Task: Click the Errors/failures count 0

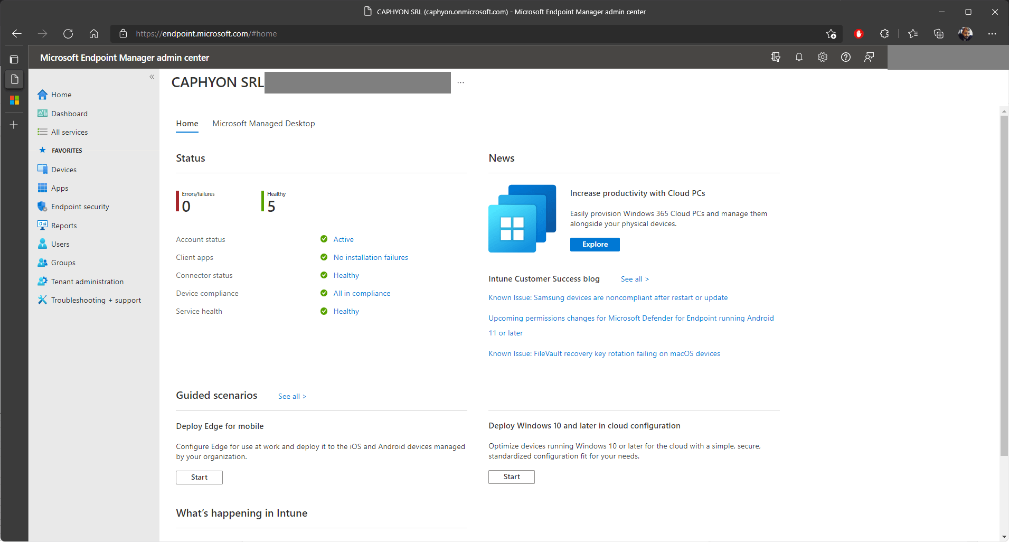Action: point(186,207)
